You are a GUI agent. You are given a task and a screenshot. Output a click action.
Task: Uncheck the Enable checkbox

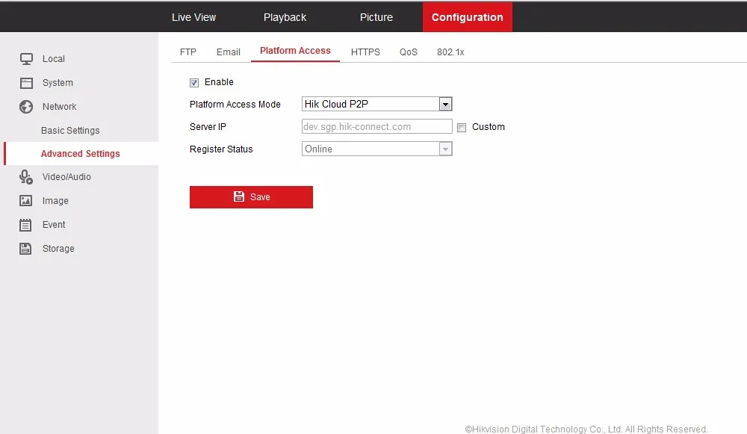pos(194,83)
